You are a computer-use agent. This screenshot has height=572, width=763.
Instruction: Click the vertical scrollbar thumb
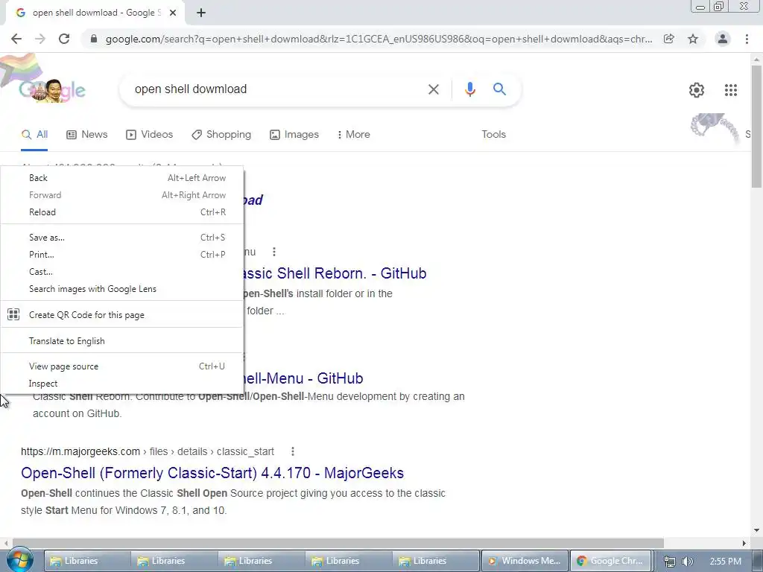757,125
